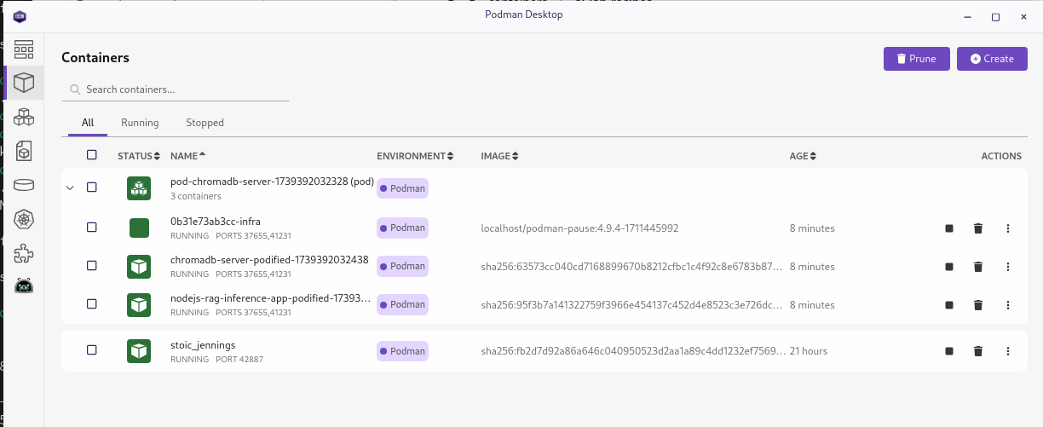Viewport: 1043px width, 427px height.
Task: Switch to the Stopped tab
Action: 205,123
